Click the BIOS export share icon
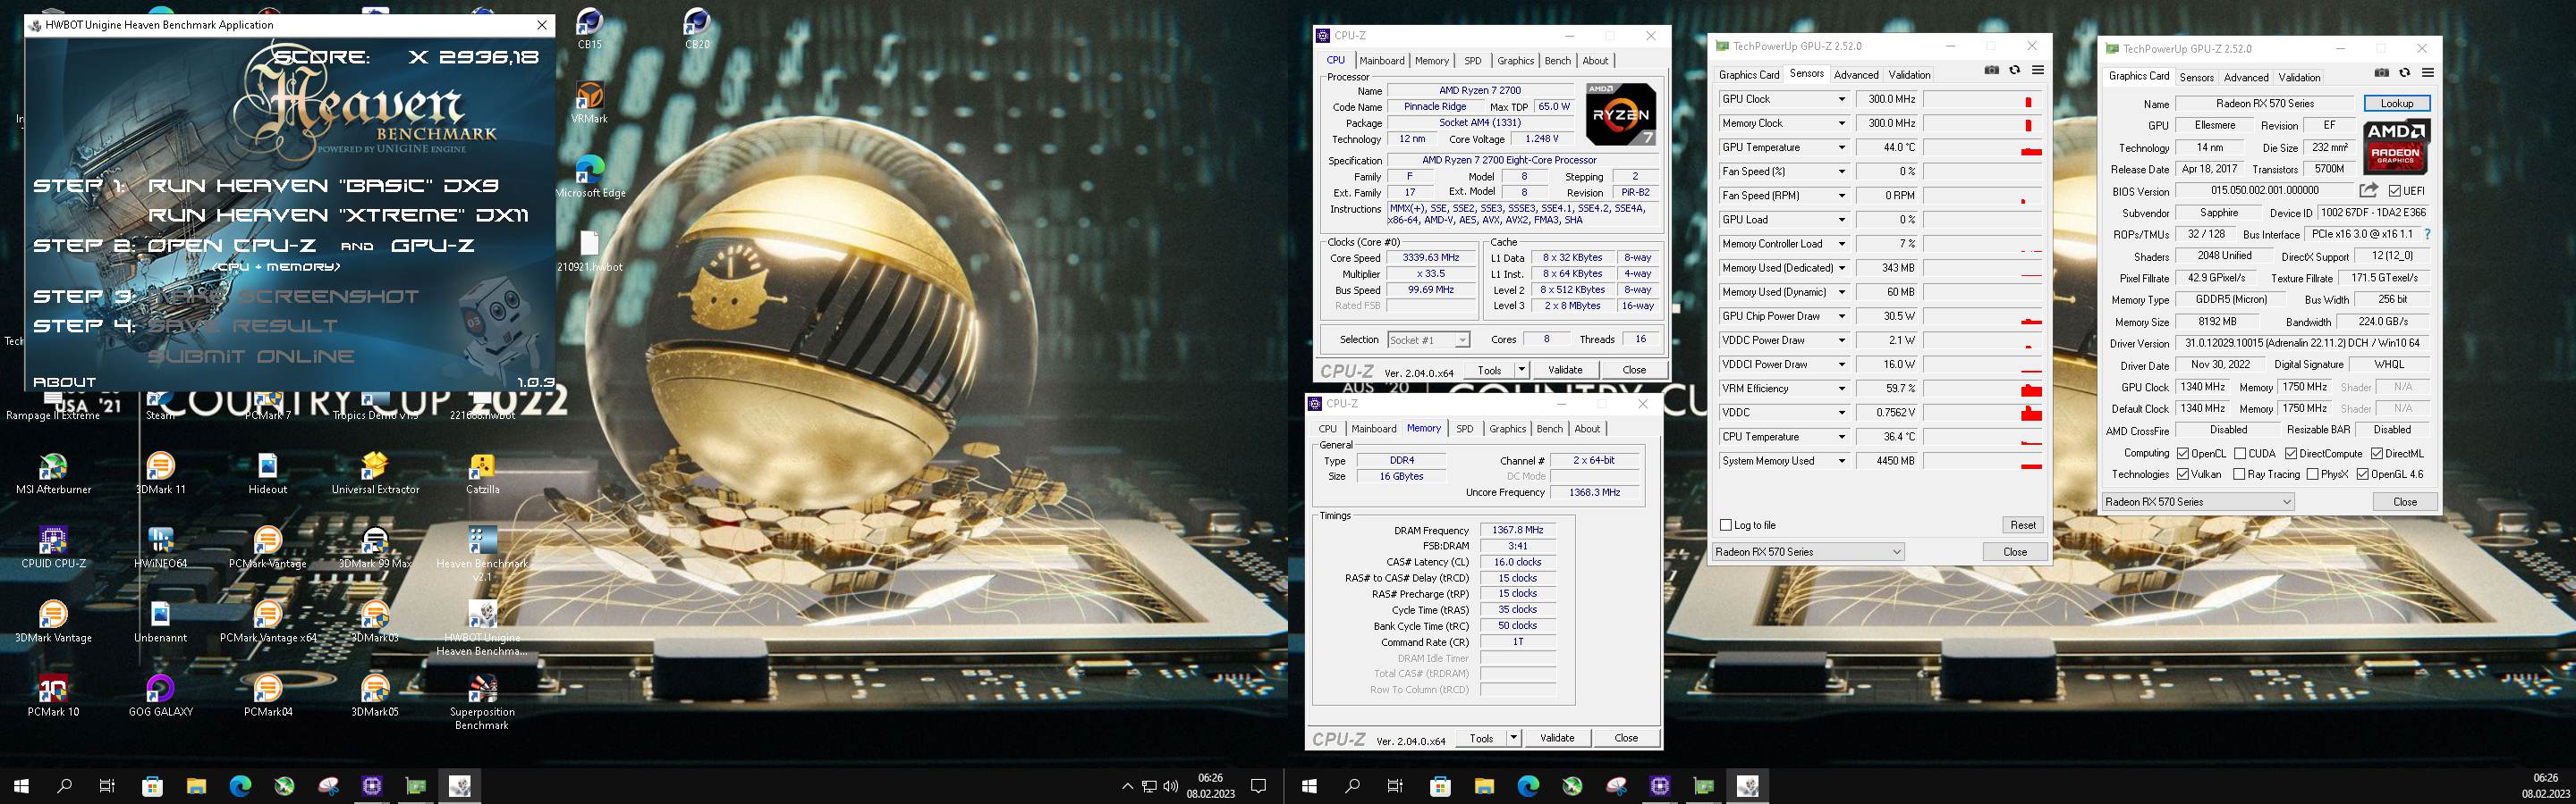Image resolution: width=2576 pixels, height=804 pixels. tap(2369, 189)
